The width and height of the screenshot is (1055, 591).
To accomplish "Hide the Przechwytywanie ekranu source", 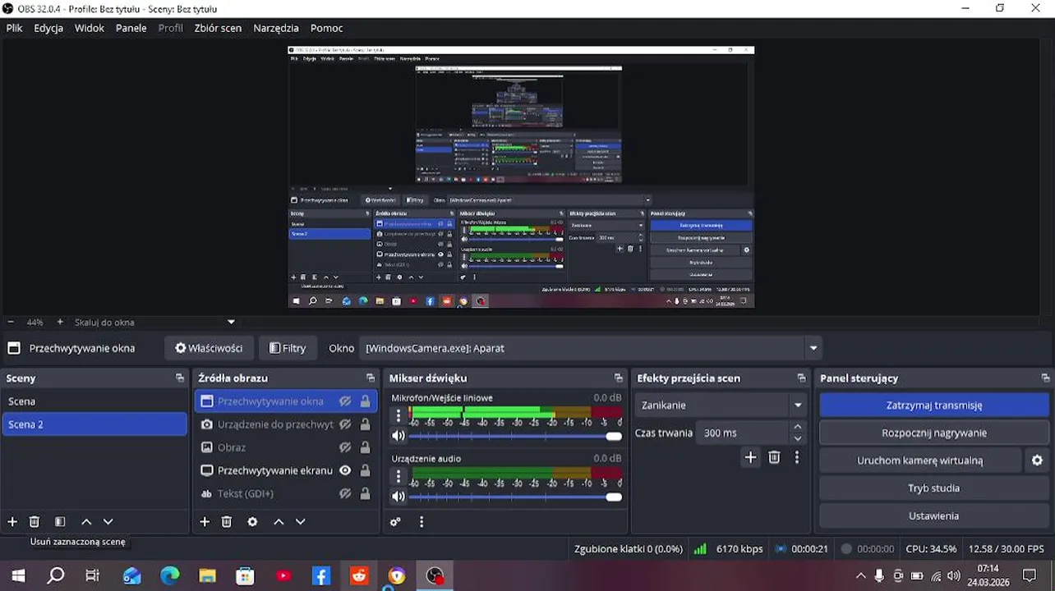I will click(345, 470).
